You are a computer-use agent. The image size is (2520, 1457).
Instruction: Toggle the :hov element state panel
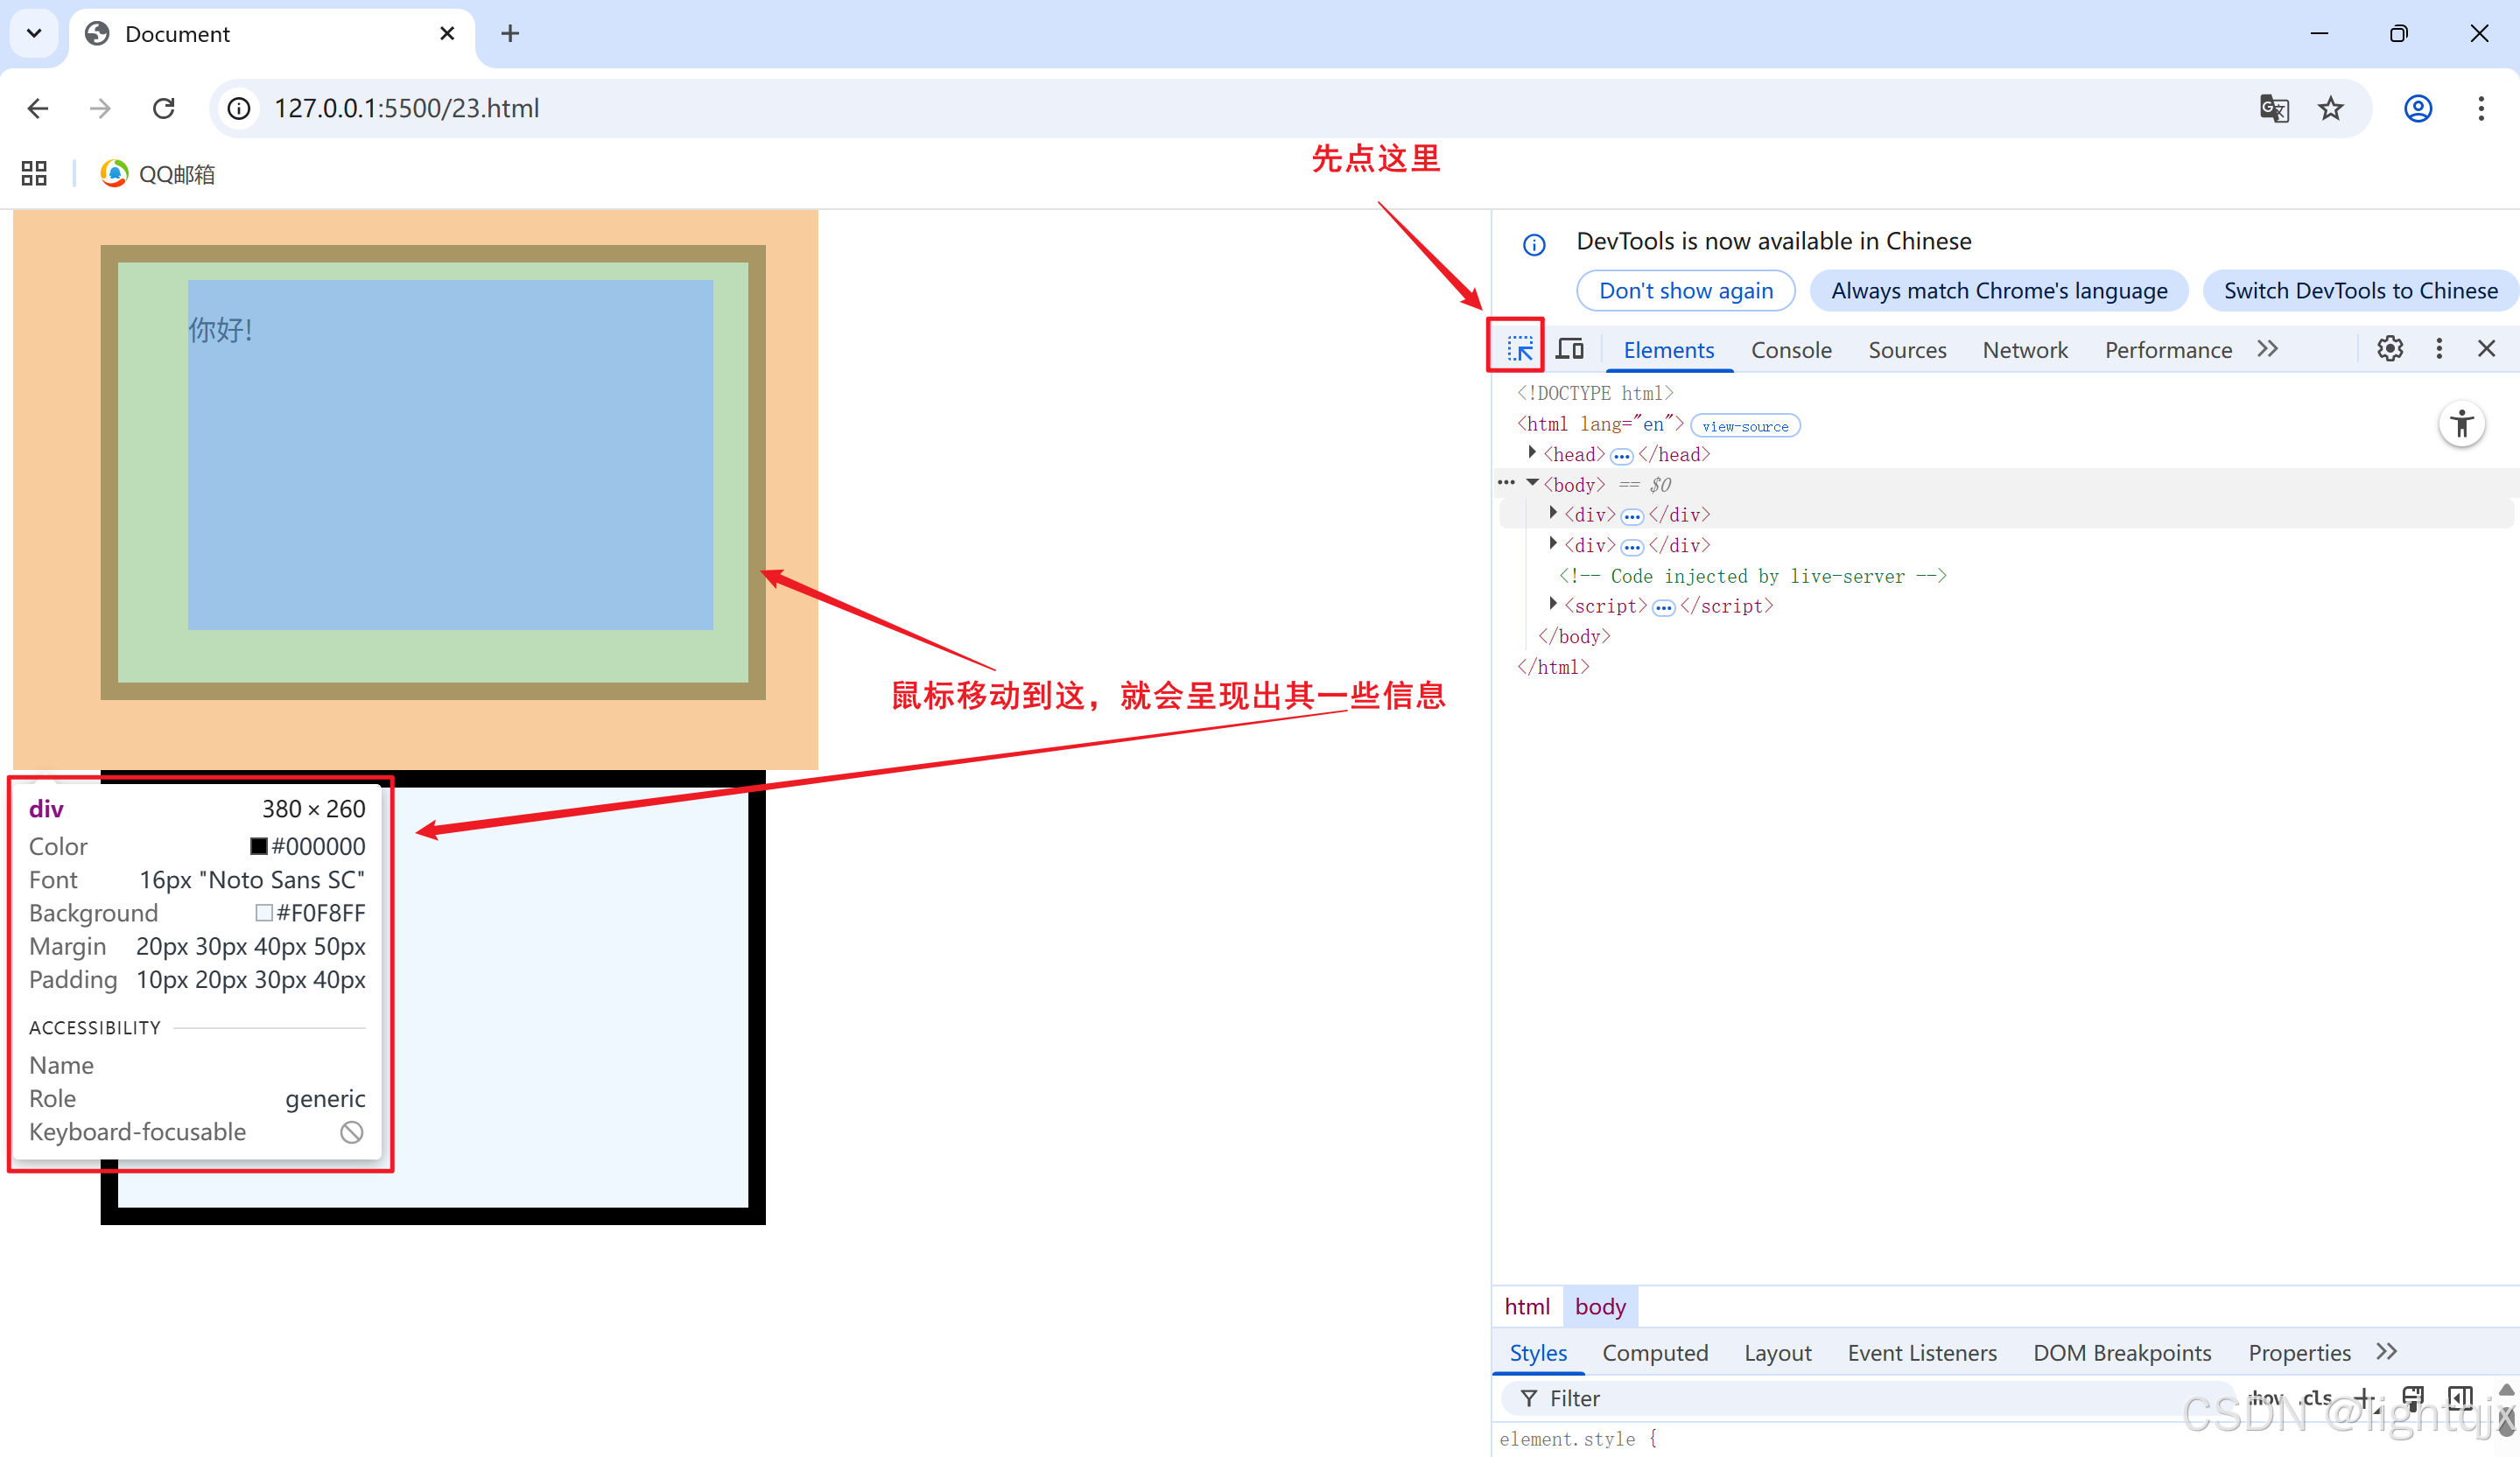2265,1397
